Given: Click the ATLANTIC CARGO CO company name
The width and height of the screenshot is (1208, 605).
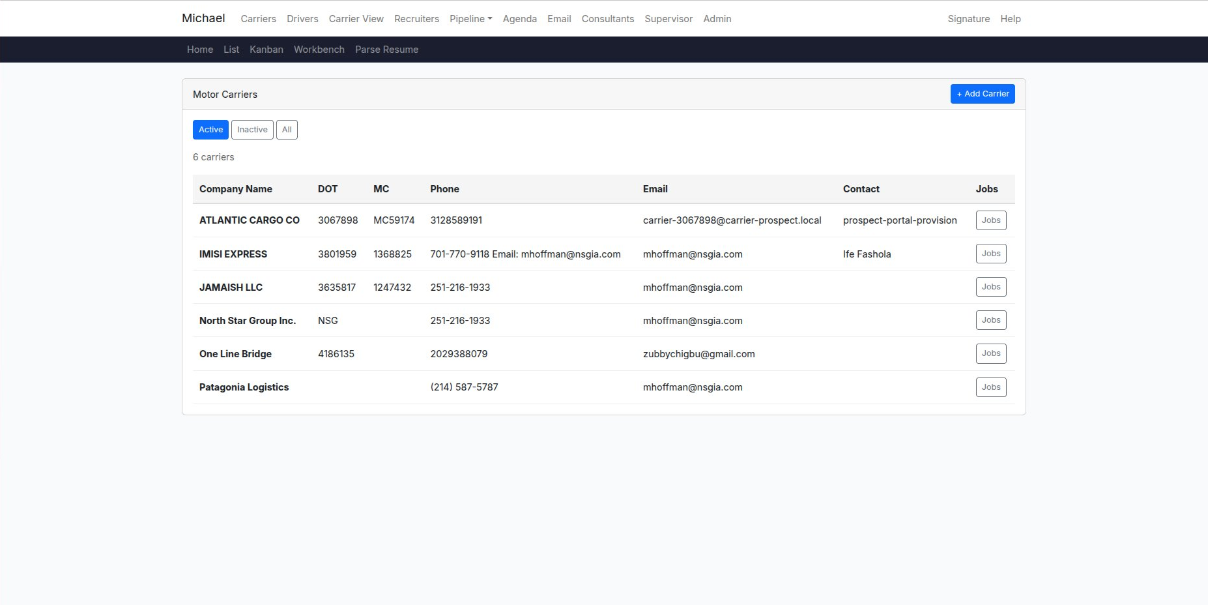Looking at the screenshot, I should 250,220.
